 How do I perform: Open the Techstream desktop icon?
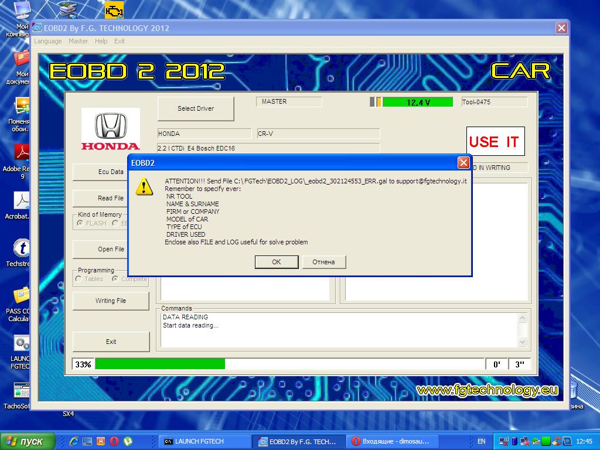pos(22,248)
